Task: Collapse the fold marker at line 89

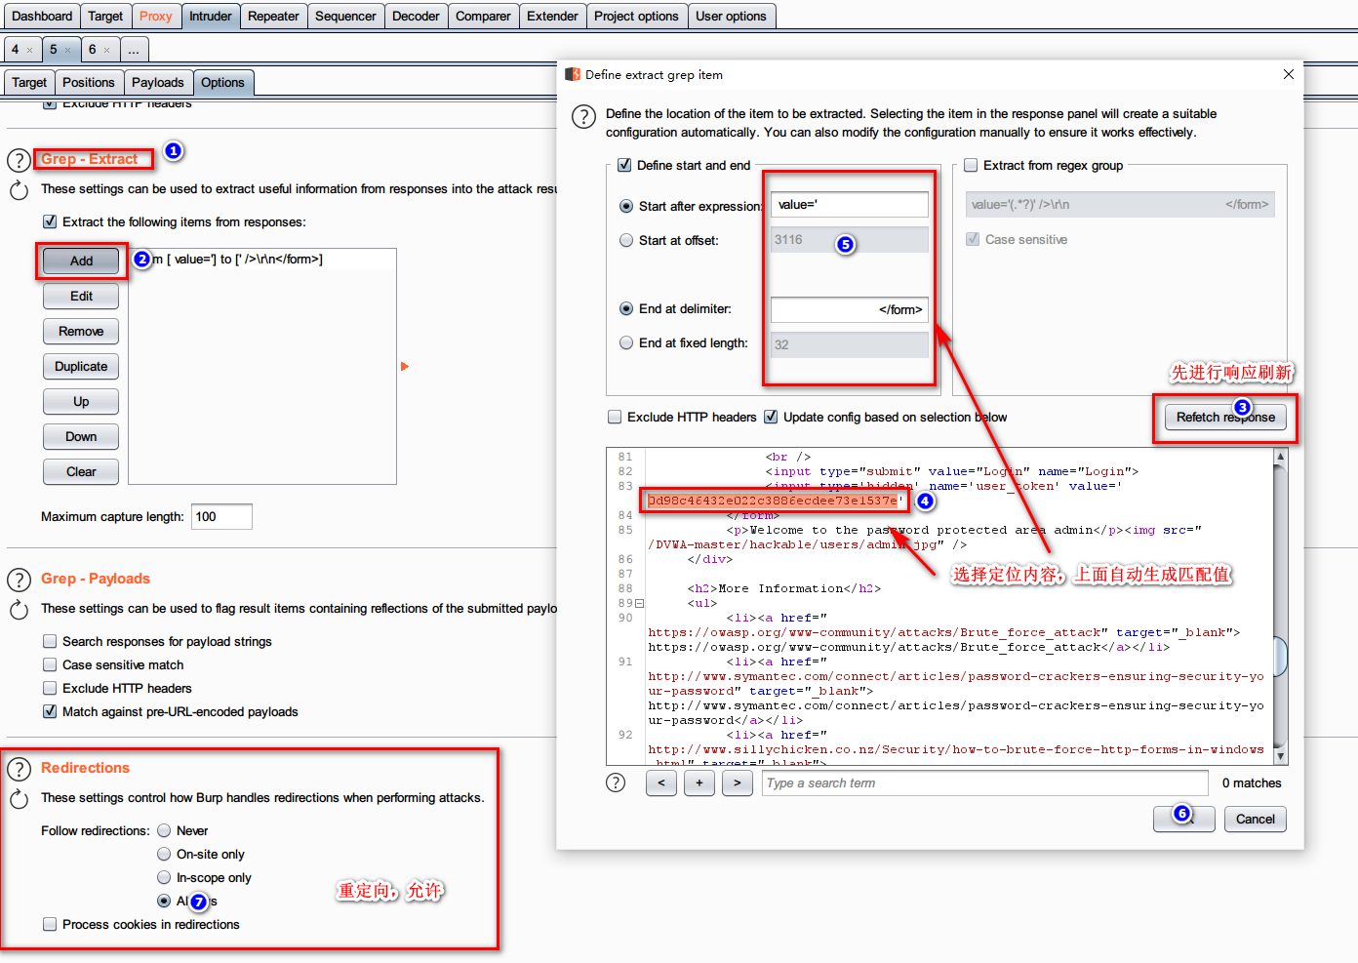Action: click(x=640, y=603)
